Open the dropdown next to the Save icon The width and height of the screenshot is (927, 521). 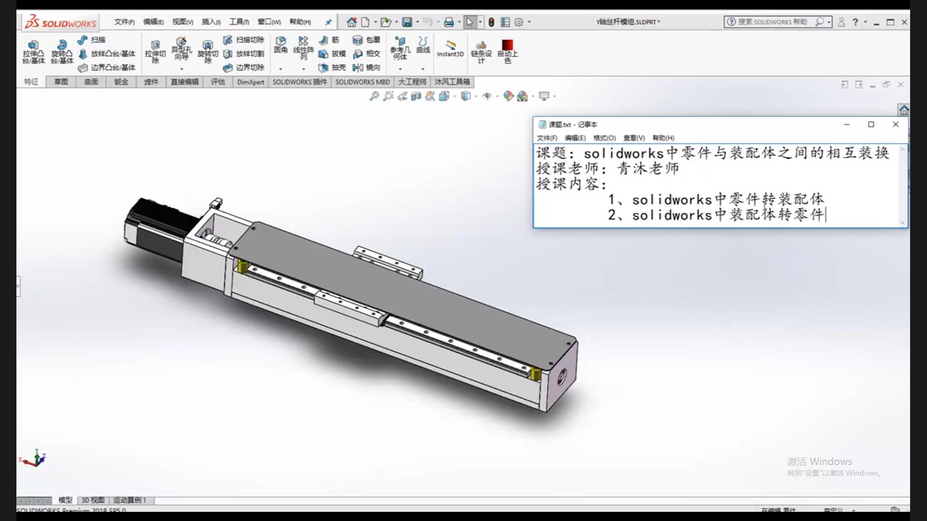[x=418, y=22]
